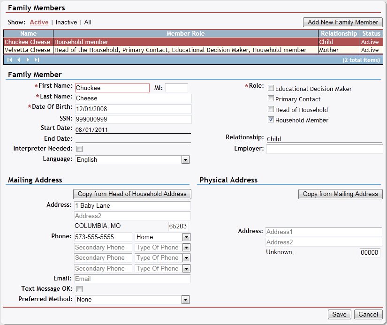Save the family member form
This screenshot has height=325, width=387.
tap(339, 315)
